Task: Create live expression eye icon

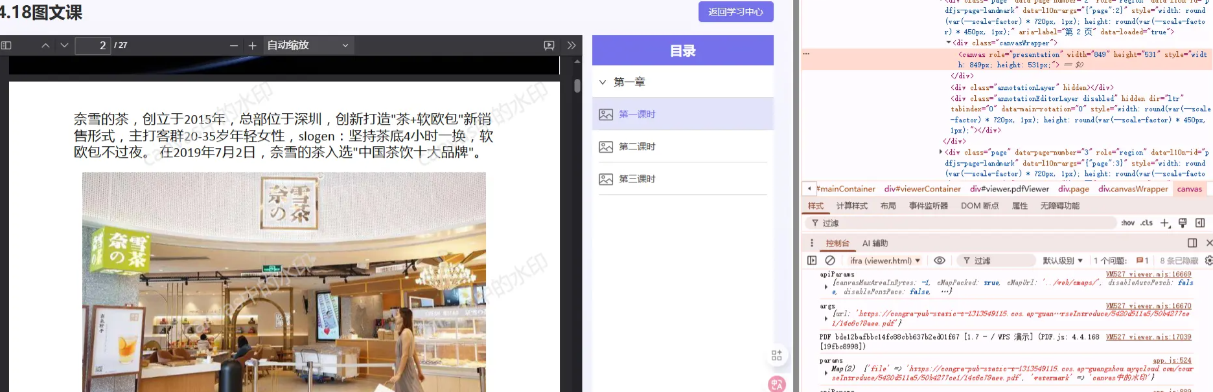Action: [940, 261]
